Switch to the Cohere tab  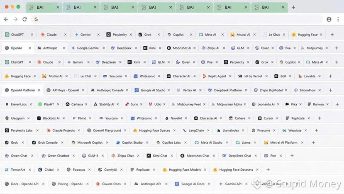239,118
